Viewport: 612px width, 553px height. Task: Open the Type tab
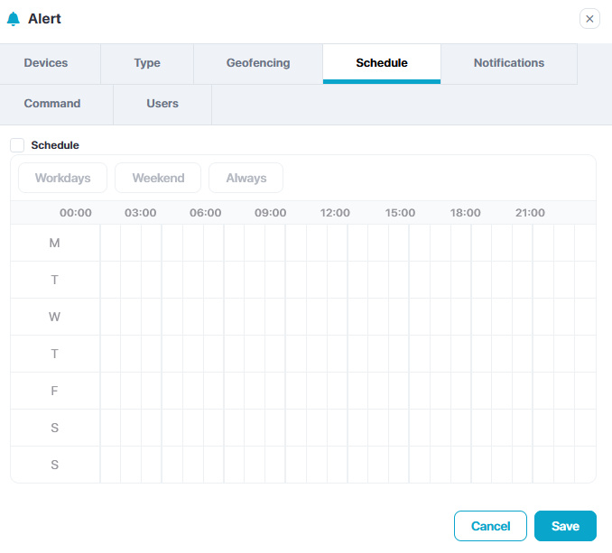[x=147, y=63]
